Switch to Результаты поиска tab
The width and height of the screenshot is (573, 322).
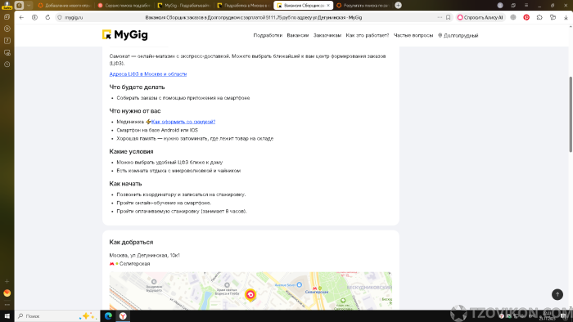[363, 6]
